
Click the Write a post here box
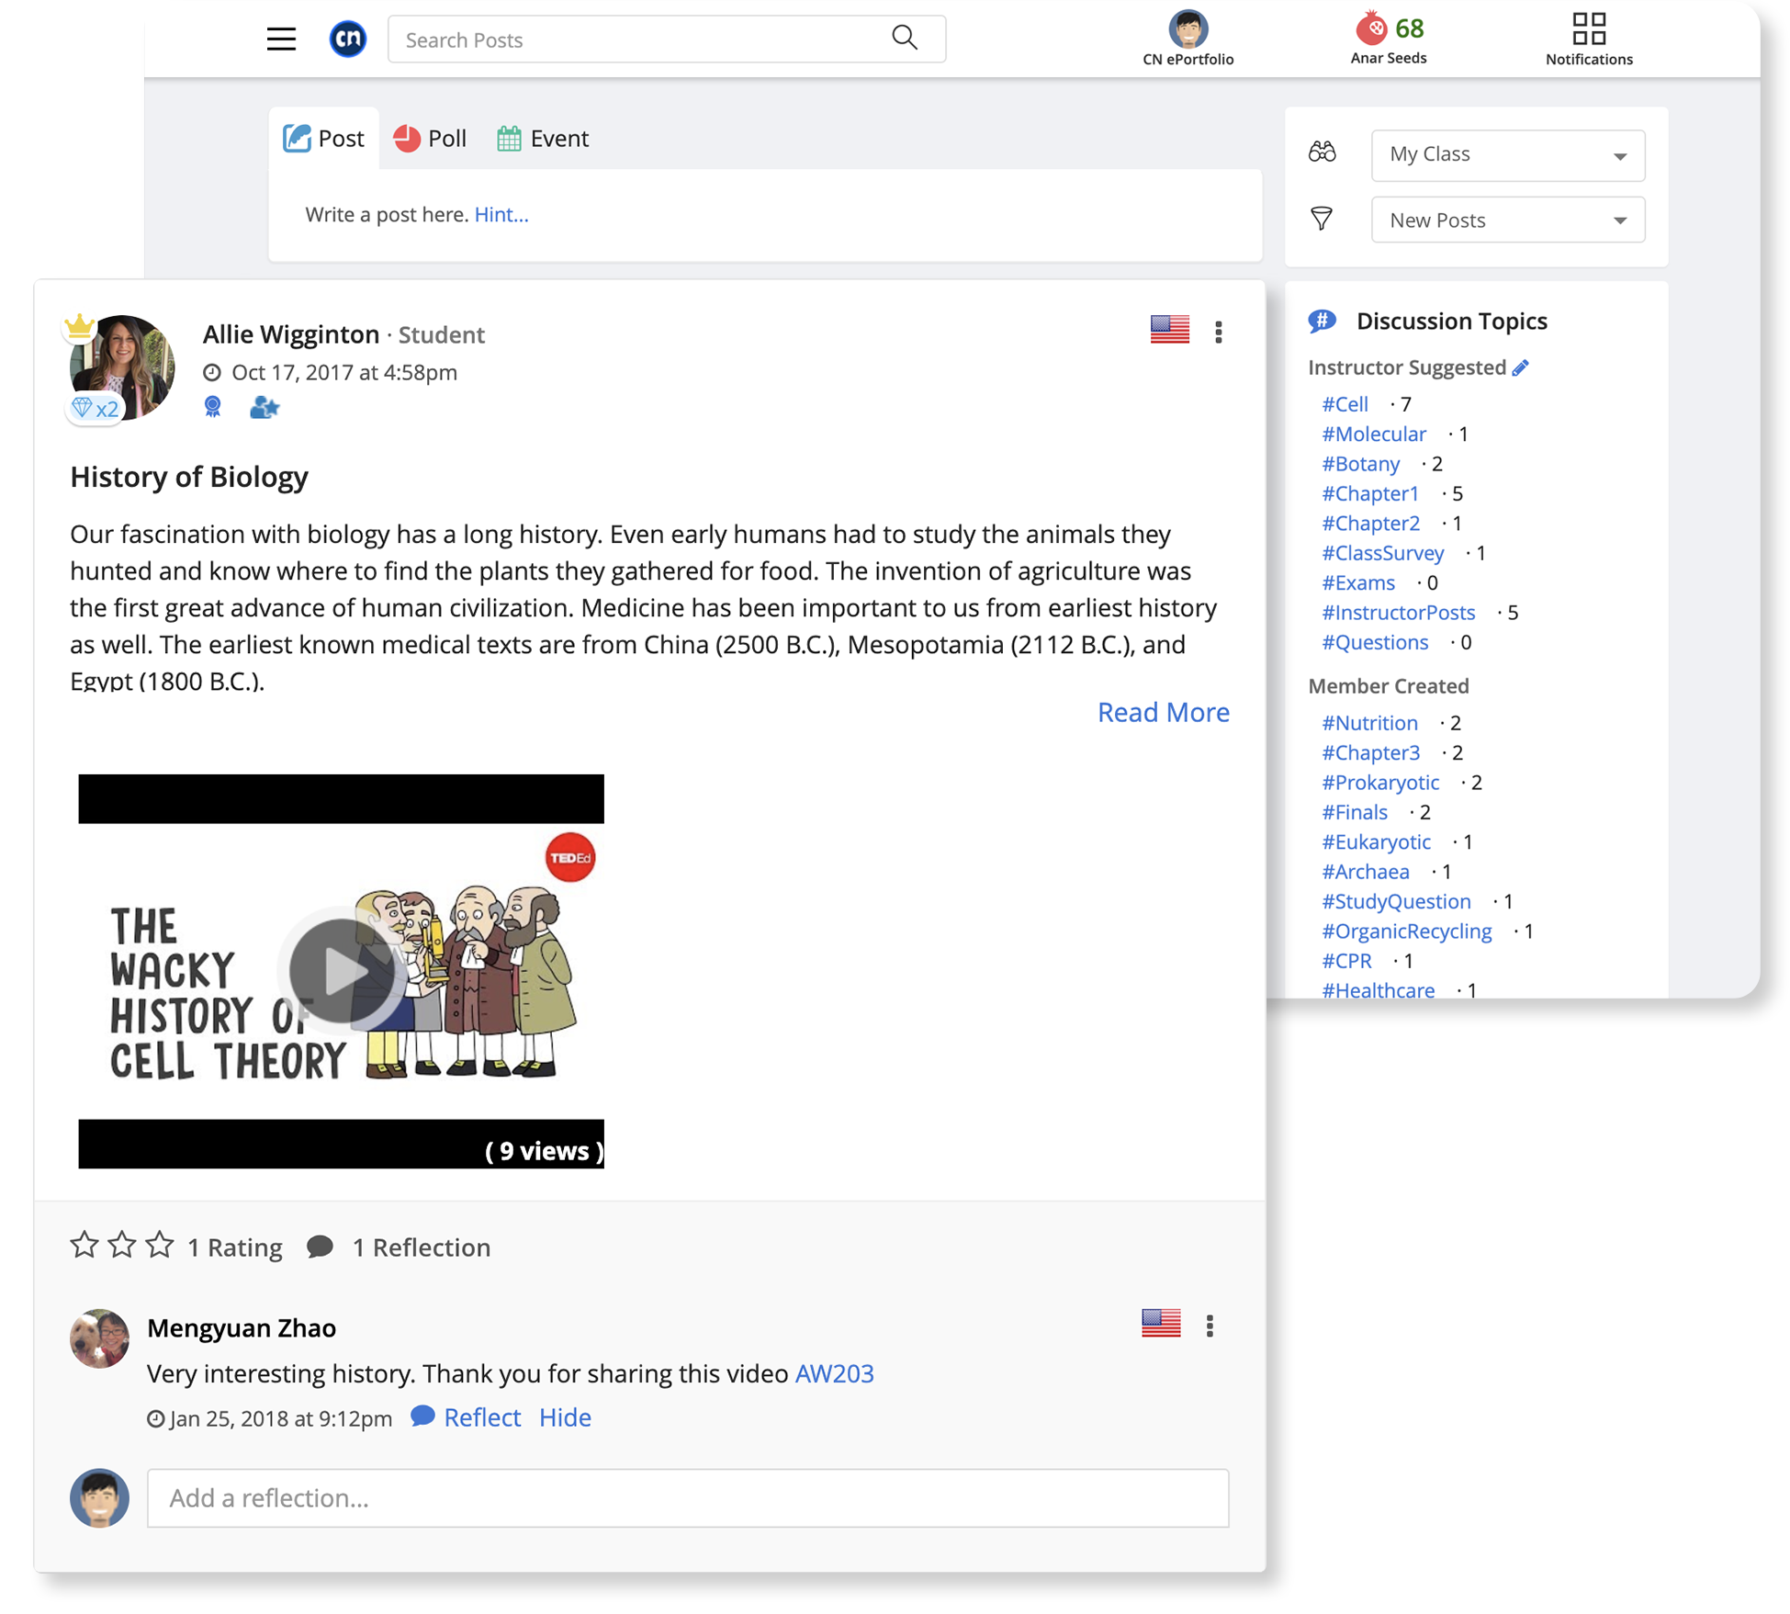coord(765,215)
